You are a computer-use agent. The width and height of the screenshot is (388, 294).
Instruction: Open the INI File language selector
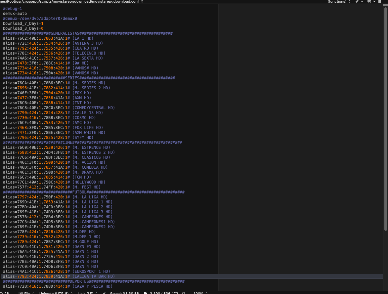25,293
